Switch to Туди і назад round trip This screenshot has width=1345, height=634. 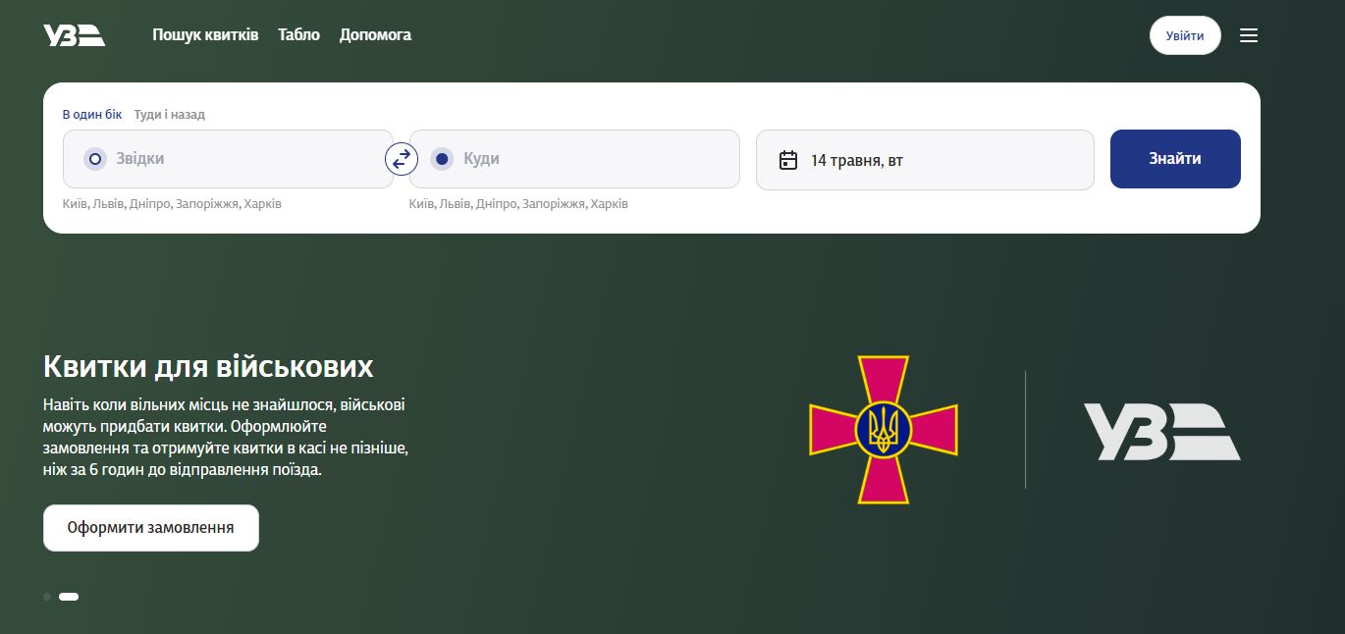tap(170, 114)
